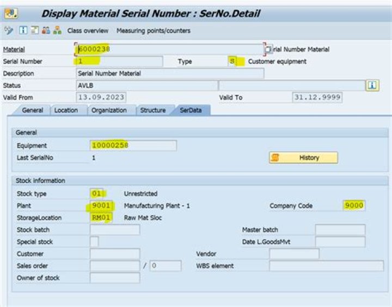The image size is (392, 307).
Task: Open the Structure tab
Action: (153, 110)
